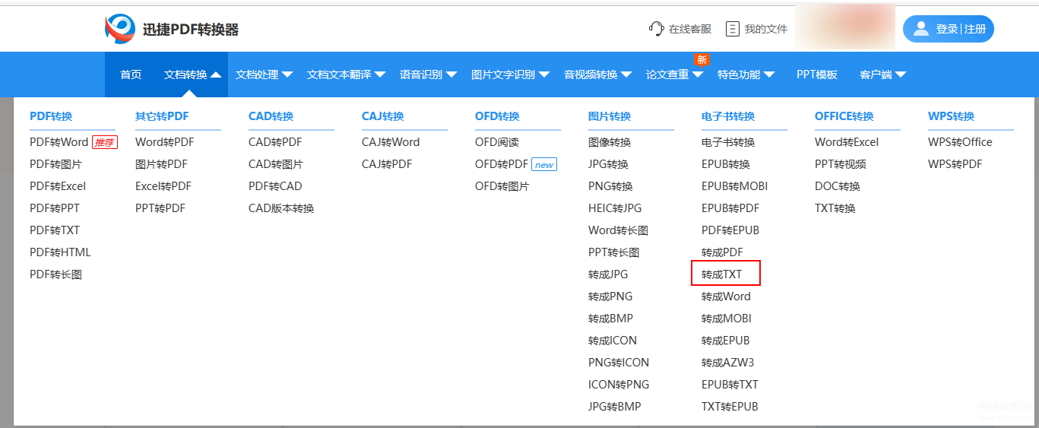
Task: Select PPT转PDF option
Action: coord(160,208)
